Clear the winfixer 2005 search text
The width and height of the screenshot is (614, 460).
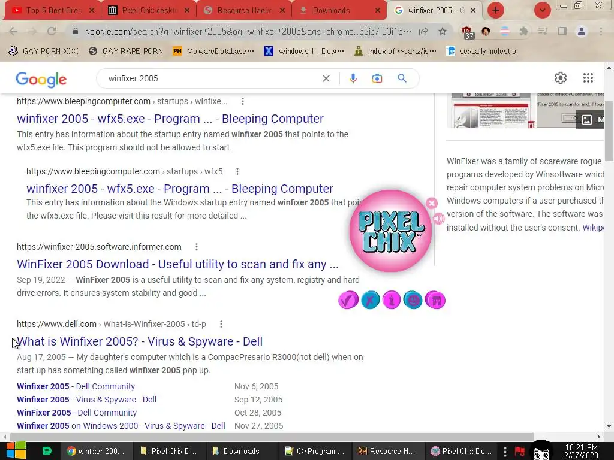click(x=326, y=78)
